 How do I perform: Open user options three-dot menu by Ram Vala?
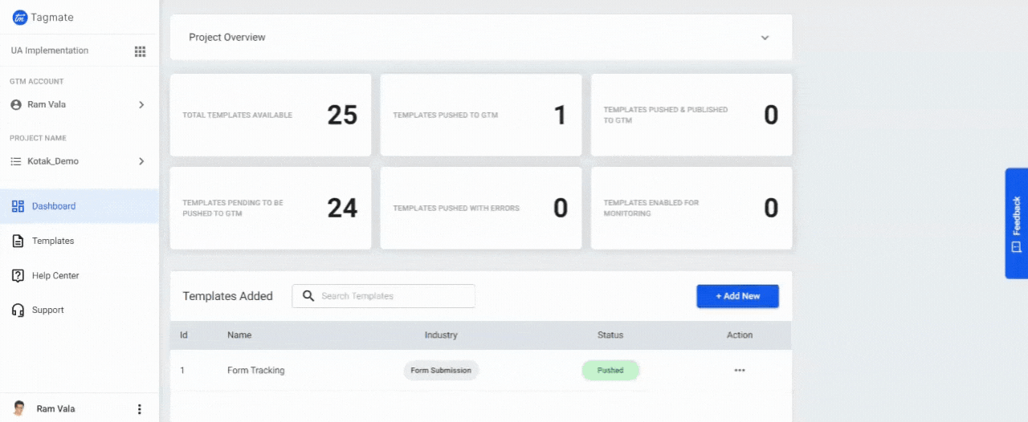click(139, 409)
